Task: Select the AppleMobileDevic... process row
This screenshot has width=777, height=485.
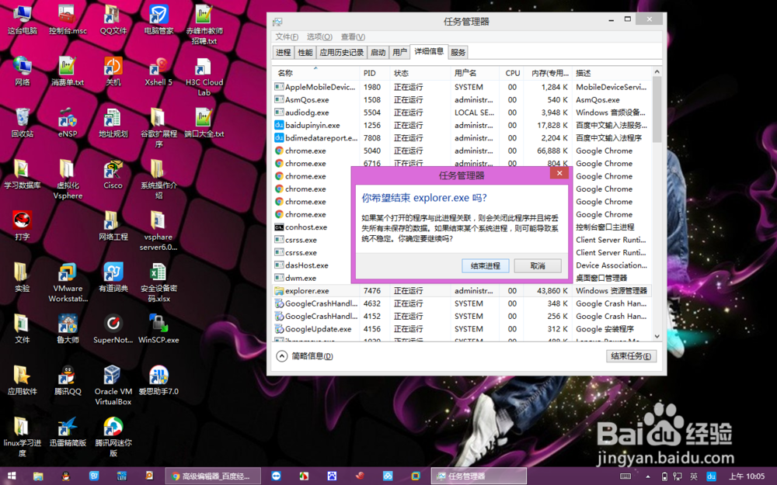Action: pyautogui.click(x=462, y=87)
